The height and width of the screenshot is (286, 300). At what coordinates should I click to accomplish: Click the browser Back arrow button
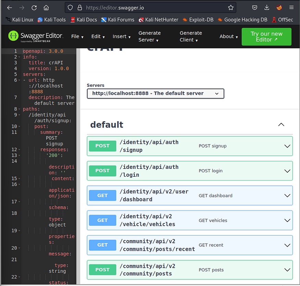click(10, 8)
